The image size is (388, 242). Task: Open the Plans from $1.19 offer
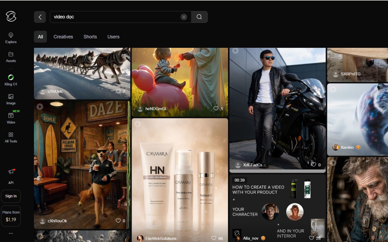pos(11,216)
